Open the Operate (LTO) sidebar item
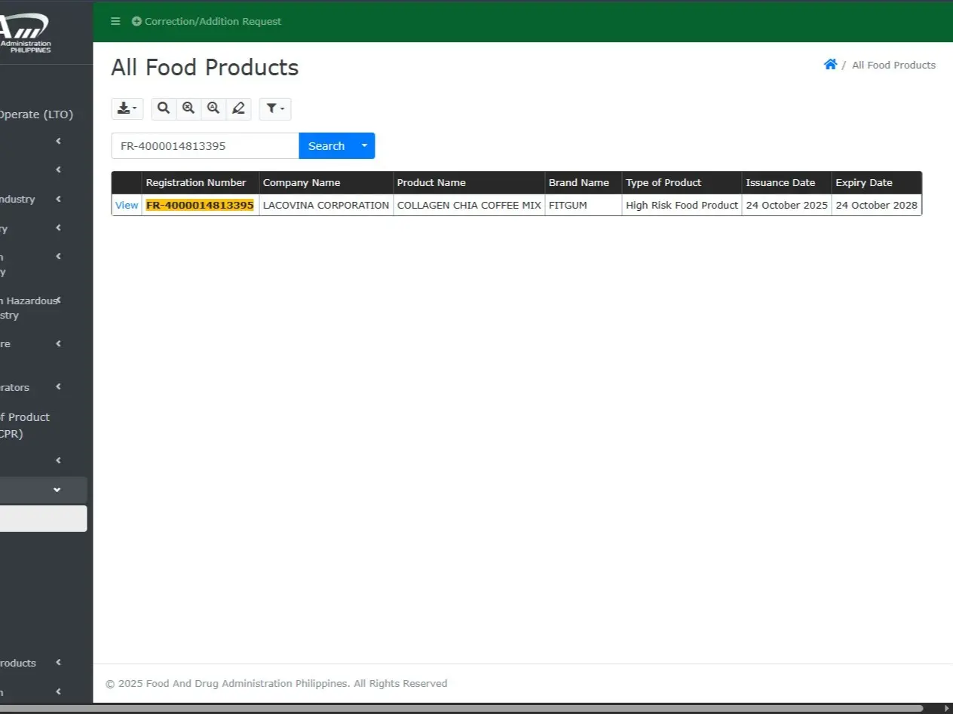Screen dimensions: 953x714 (x=36, y=114)
